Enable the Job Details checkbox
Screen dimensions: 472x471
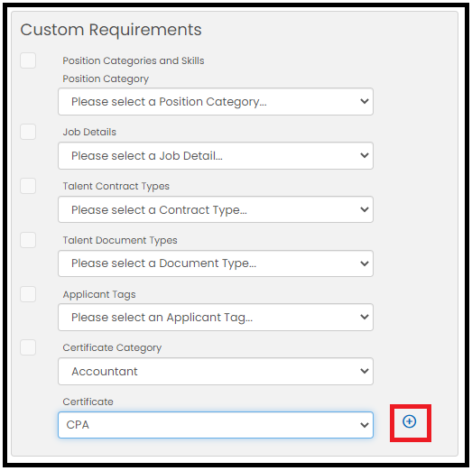coord(28,132)
